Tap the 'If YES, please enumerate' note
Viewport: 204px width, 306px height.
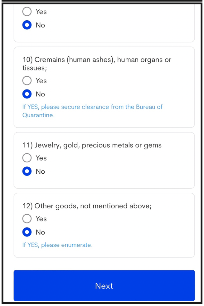click(x=57, y=245)
